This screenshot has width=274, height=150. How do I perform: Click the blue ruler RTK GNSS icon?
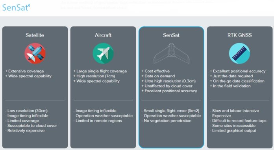pyautogui.click(x=239, y=53)
